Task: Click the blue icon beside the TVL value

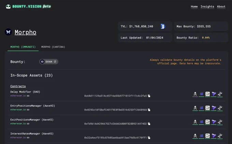Action: [163, 27]
